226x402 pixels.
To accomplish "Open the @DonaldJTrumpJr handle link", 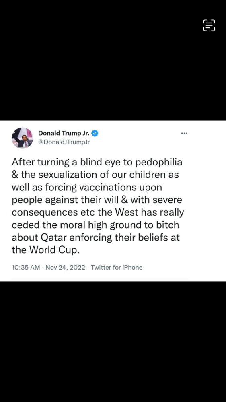I will 64,142.
